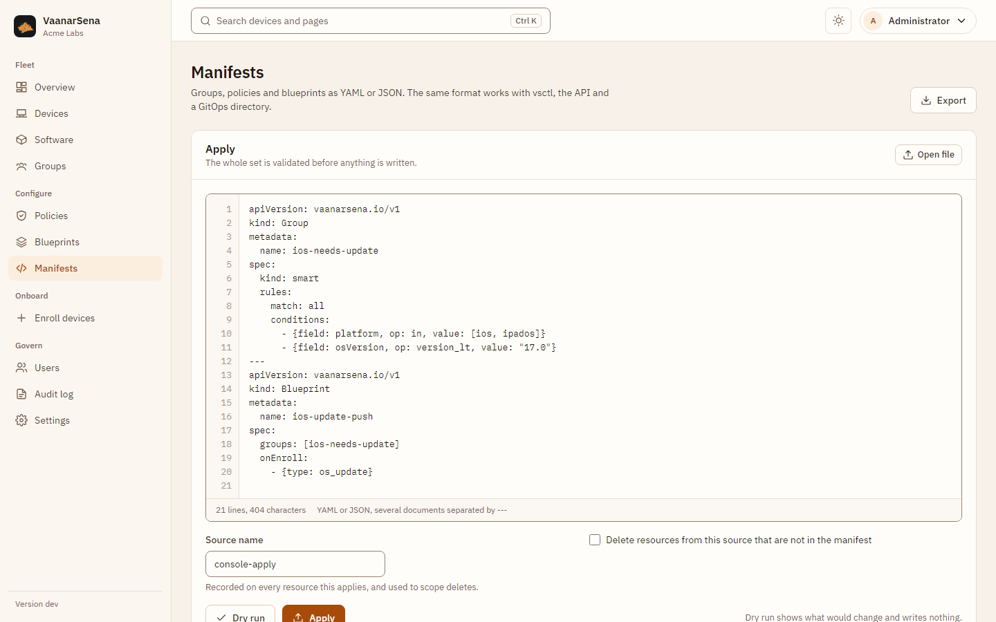Click the Manifests page heading
996x622 pixels.
(228, 73)
